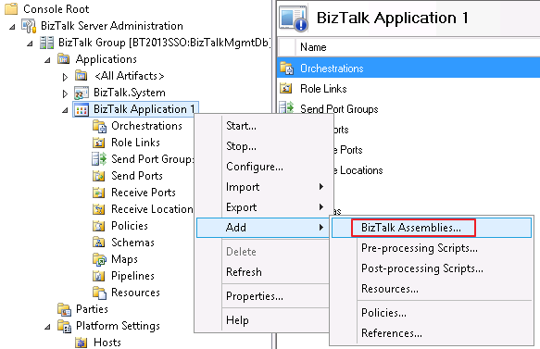Select Role Links row in right pane
This screenshot has height=349, width=540.
[408, 89]
